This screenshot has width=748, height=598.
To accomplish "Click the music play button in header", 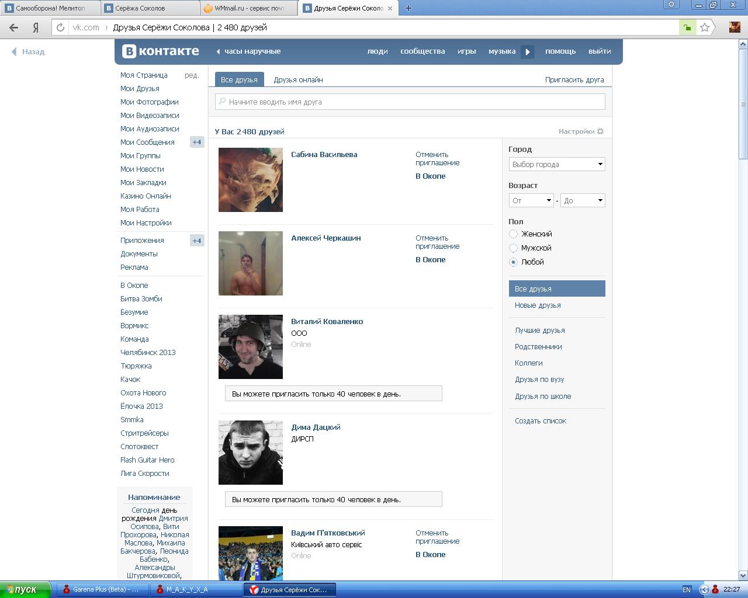I will tap(528, 51).
